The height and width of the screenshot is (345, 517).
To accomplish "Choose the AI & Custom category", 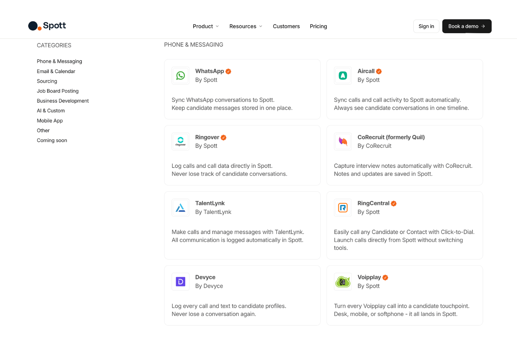I will tap(51, 110).
